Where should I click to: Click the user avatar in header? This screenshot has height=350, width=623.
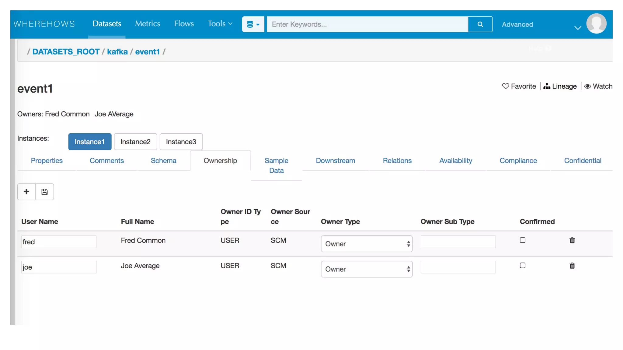coord(596,24)
